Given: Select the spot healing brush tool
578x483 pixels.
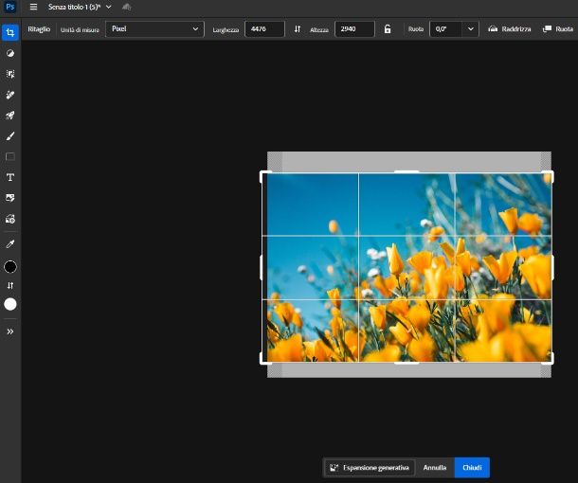Looking at the screenshot, I should coord(10,95).
